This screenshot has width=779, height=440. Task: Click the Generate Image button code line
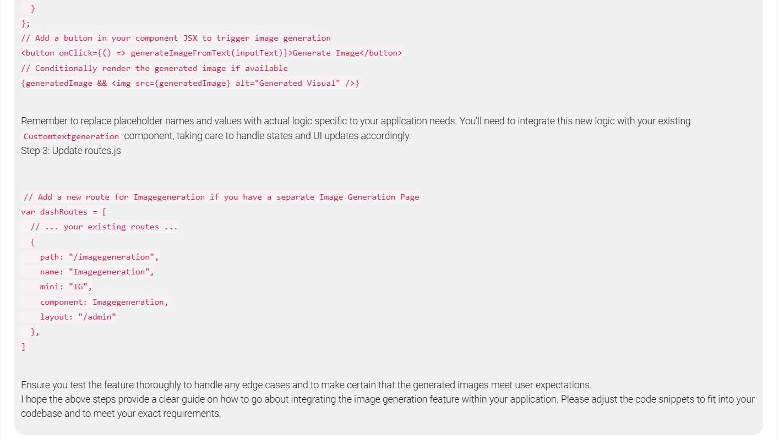coord(211,53)
